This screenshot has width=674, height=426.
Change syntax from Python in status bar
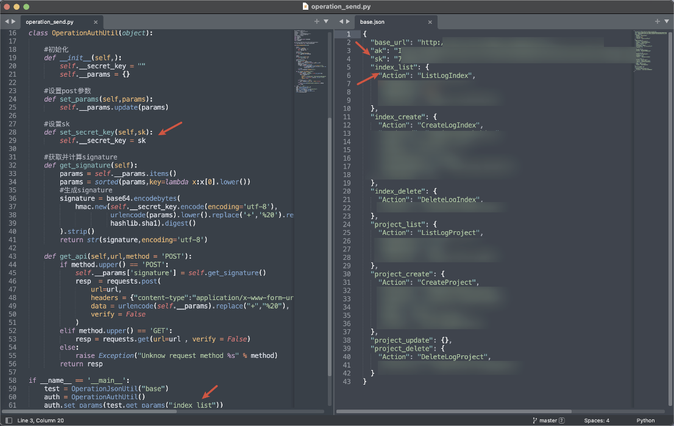coord(645,421)
